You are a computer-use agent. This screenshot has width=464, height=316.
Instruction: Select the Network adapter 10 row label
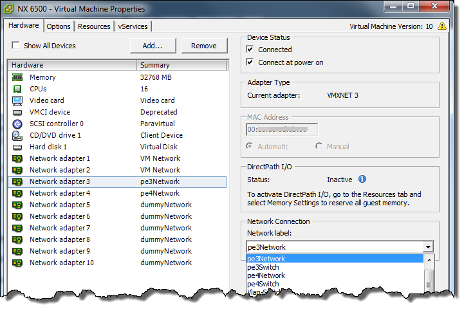coord(62,263)
